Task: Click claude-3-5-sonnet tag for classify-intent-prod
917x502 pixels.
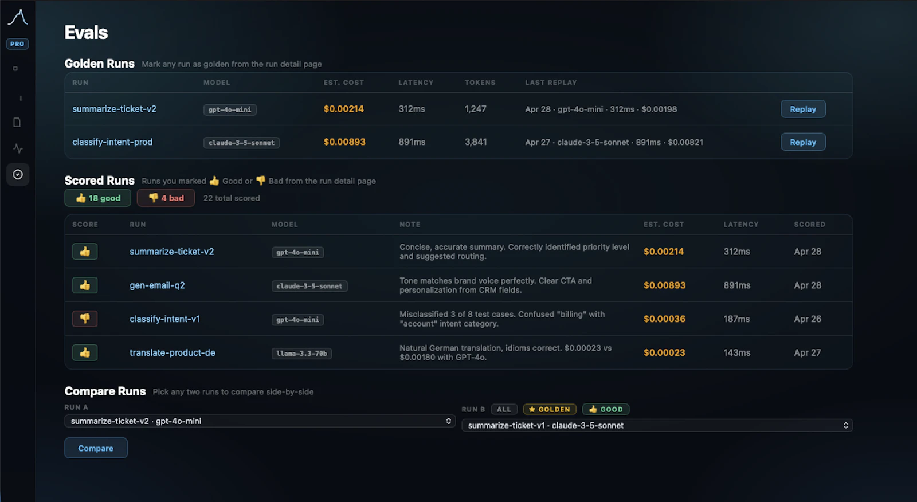Action: pos(241,143)
